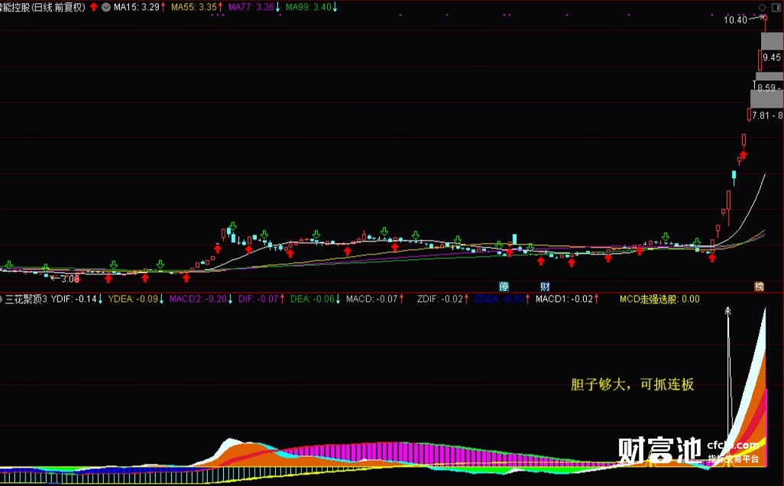Click the ZDIF: -0.02 value
The height and width of the screenshot is (486, 784).
440,299
